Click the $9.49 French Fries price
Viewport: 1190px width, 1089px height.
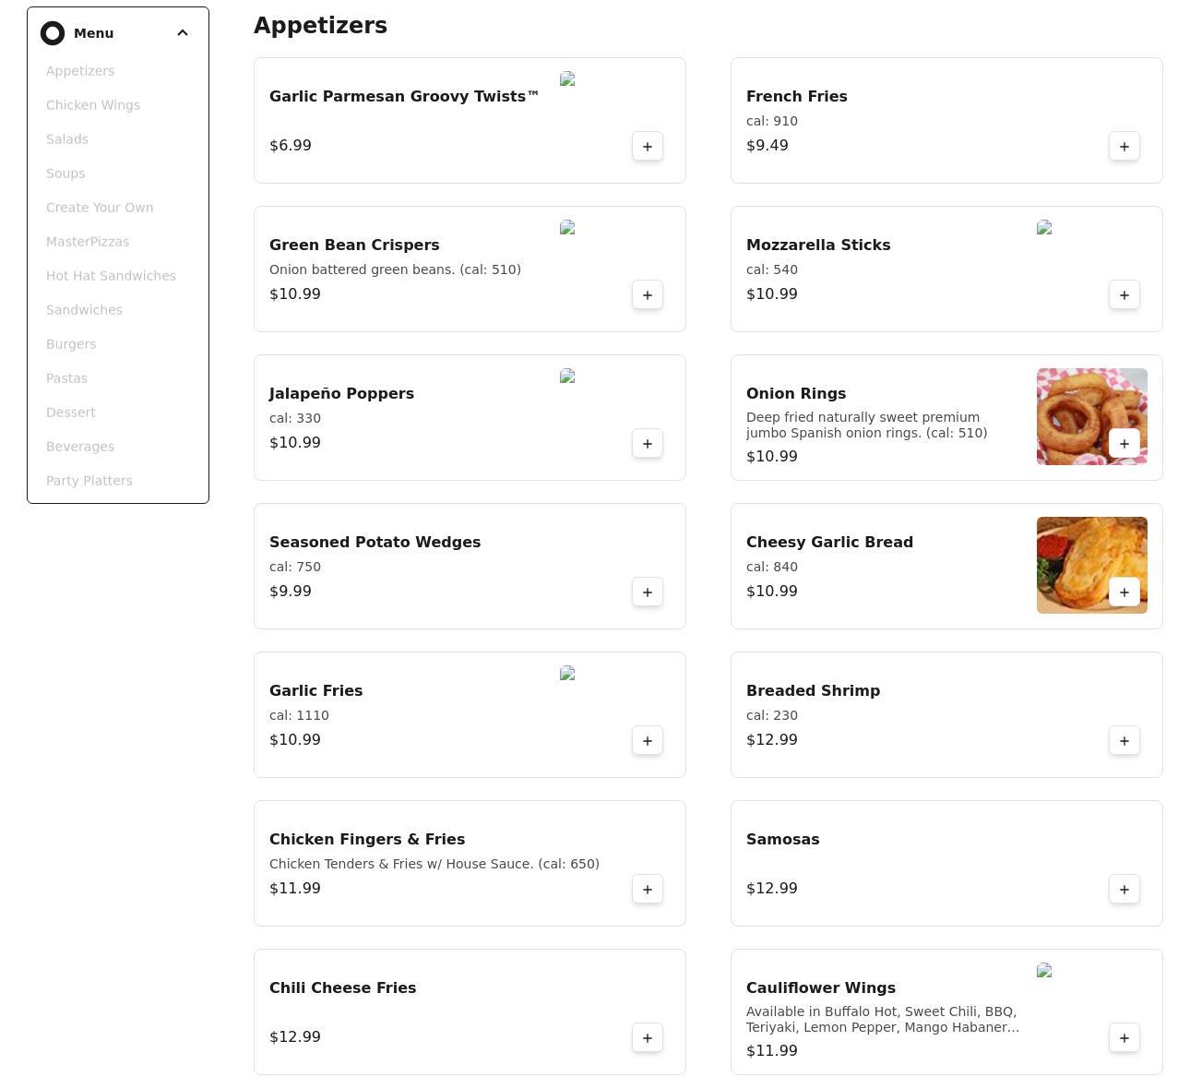tap(767, 146)
